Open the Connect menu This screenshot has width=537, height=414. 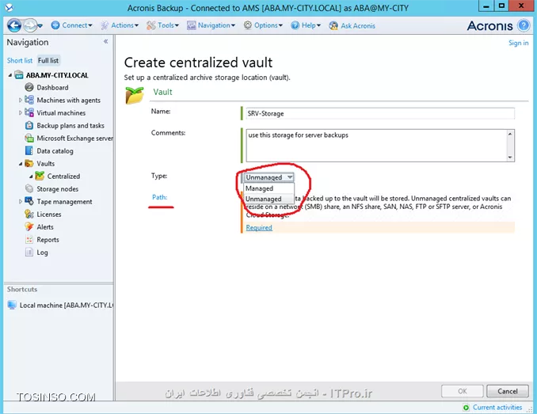(x=71, y=25)
